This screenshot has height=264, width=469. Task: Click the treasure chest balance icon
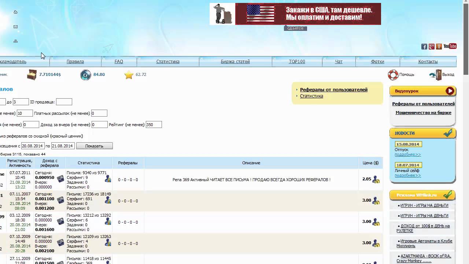click(32, 74)
